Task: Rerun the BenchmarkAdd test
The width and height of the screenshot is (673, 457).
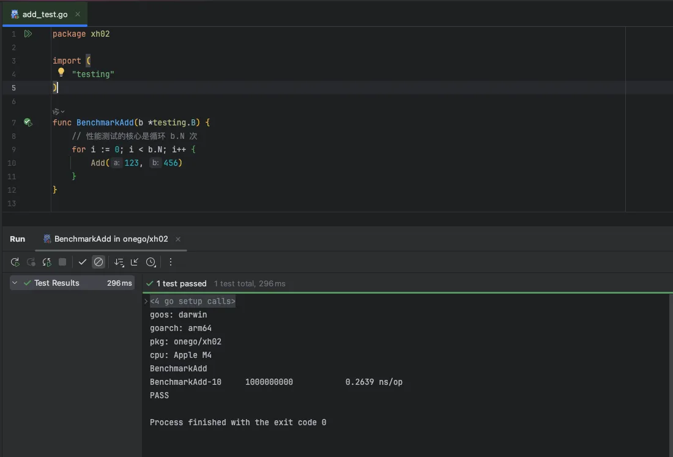Action: click(x=15, y=262)
